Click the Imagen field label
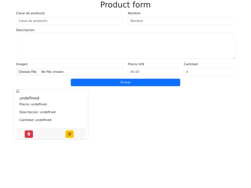Image resolution: width=251 pixels, height=188 pixels. (22, 64)
